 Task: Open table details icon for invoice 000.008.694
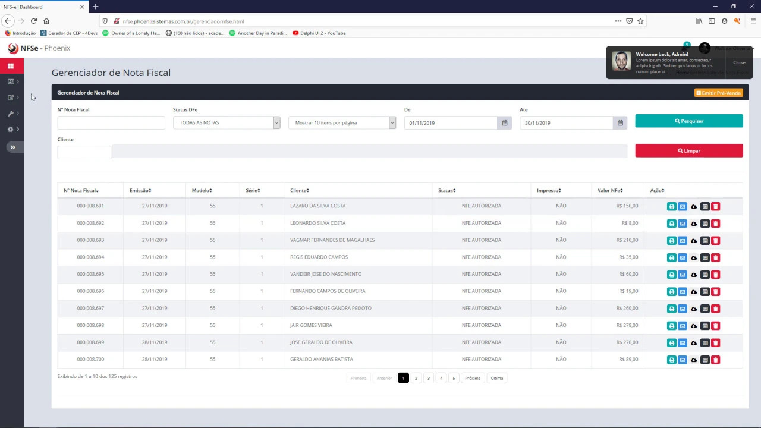coord(705,257)
